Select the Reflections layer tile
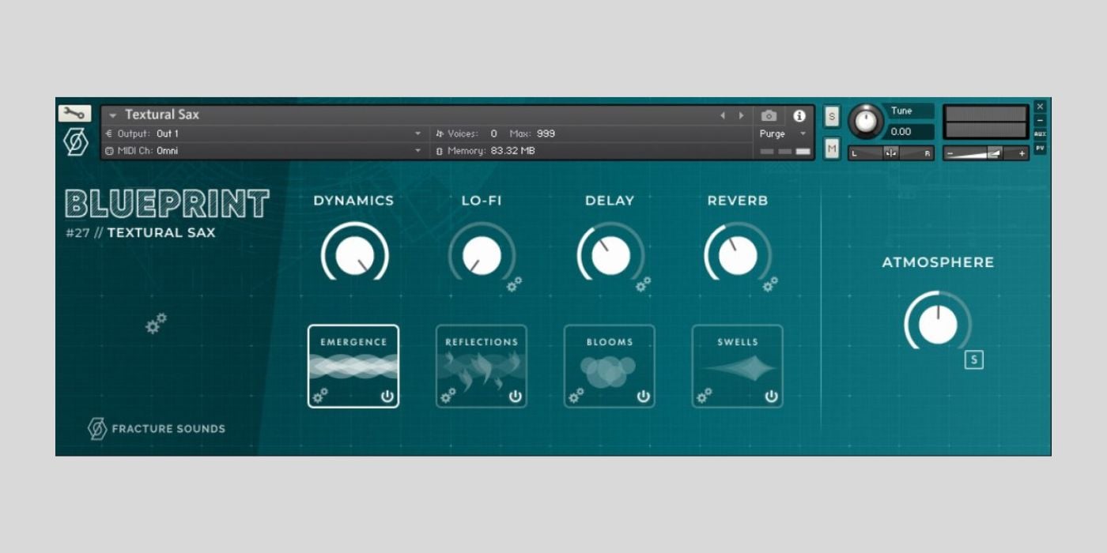This screenshot has height=553, width=1107. pyautogui.click(x=482, y=367)
